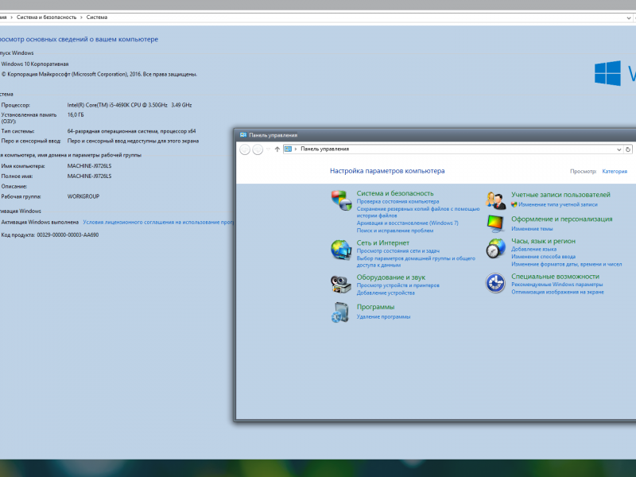Click Control Panel title bar icon
The image size is (636, 477).
click(x=243, y=135)
